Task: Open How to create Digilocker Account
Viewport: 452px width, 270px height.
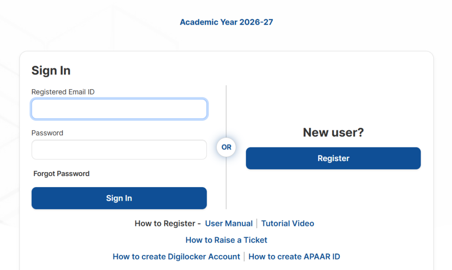Action: tap(176, 256)
